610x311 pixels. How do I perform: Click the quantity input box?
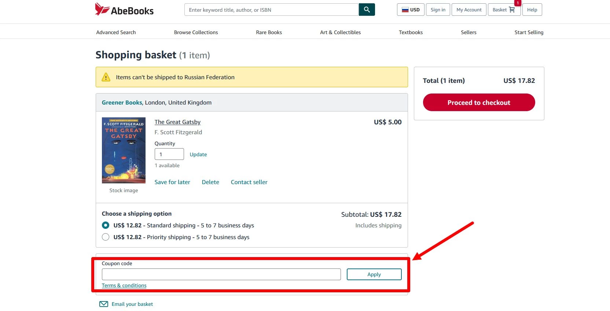[169, 154]
